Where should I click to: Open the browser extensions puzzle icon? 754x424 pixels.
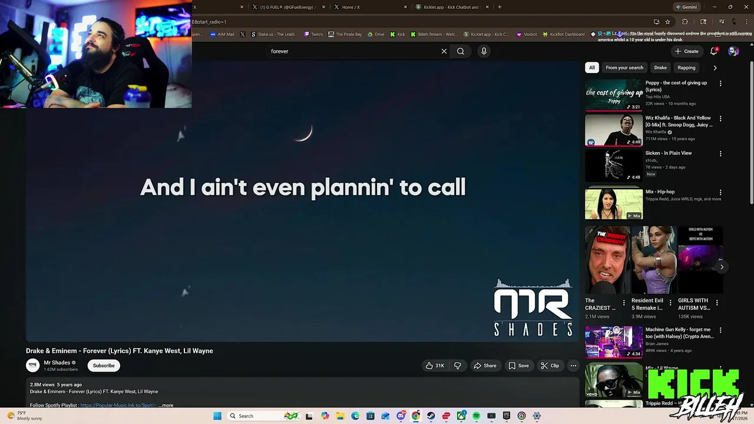point(685,22)
